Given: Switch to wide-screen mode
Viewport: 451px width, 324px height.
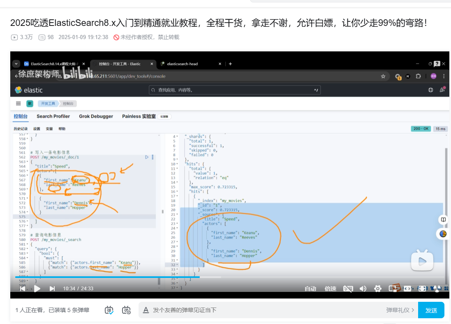Looking at the screenshot, I should click(x=407, y=289).
